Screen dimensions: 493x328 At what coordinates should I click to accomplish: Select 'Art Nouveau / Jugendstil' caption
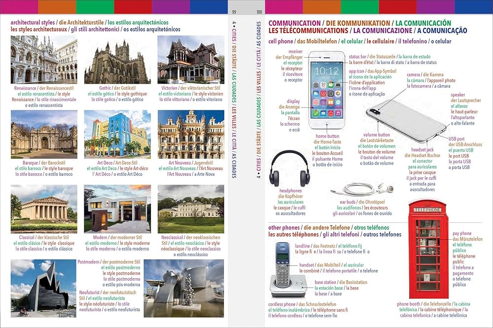pos(191,163)
